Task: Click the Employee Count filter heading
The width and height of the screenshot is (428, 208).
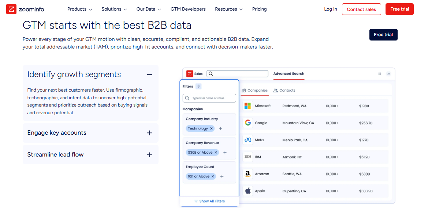Action: (x=200, y=167)
